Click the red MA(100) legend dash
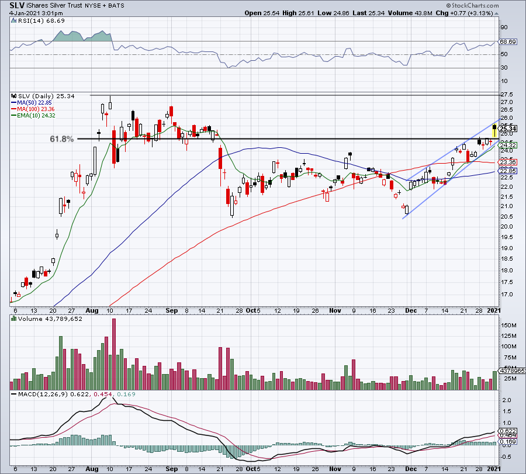 tap(14, 109)
